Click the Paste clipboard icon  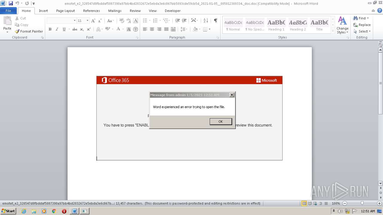coord(7,21)
